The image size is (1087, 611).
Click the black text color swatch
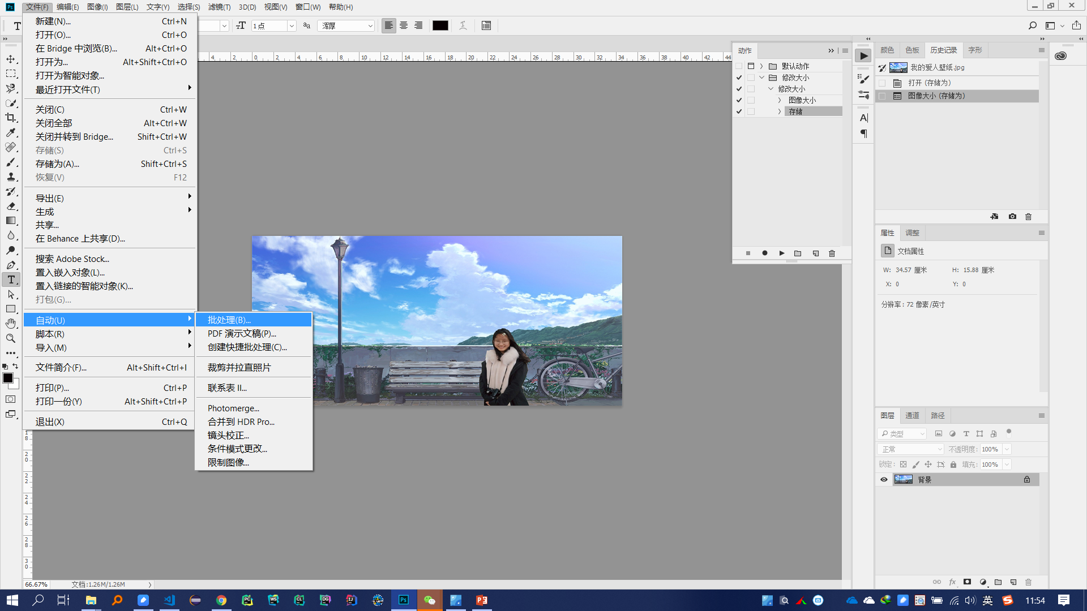440,25
